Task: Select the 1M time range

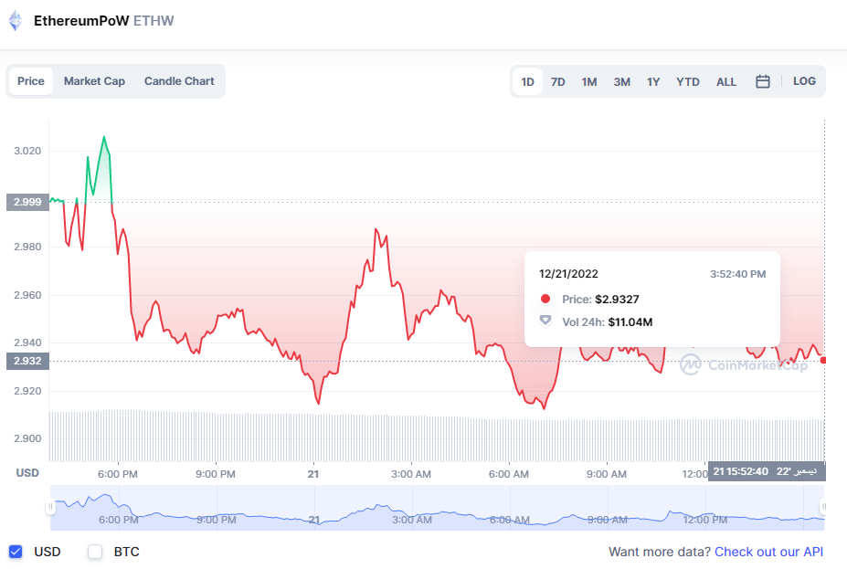Action: [x=588, y=81]
